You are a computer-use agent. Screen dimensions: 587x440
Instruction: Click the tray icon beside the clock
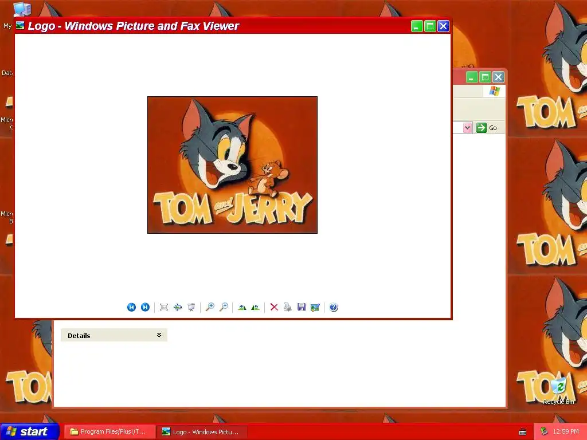point(544,432)
